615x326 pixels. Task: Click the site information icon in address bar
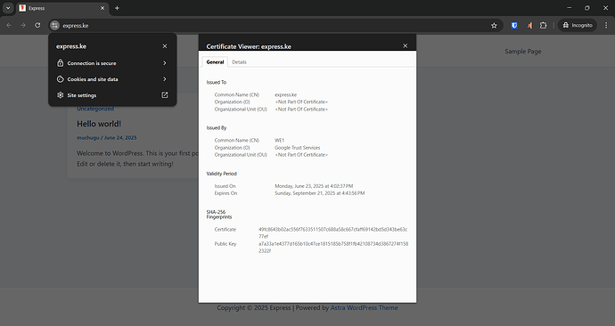pyautogui.click(x=54, y=26)
